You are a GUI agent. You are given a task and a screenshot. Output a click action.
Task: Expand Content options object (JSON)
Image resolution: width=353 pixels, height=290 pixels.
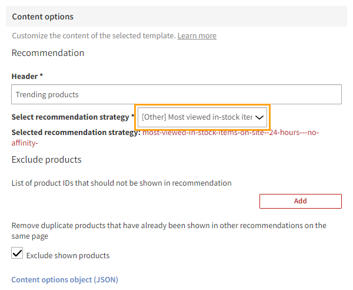tap(65, 279)
